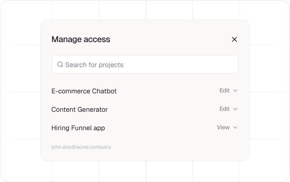Image resolution: width=290 pixels, height=182 pixels.
Task: Click the magnifier search icon
Action: pos(60,64)
